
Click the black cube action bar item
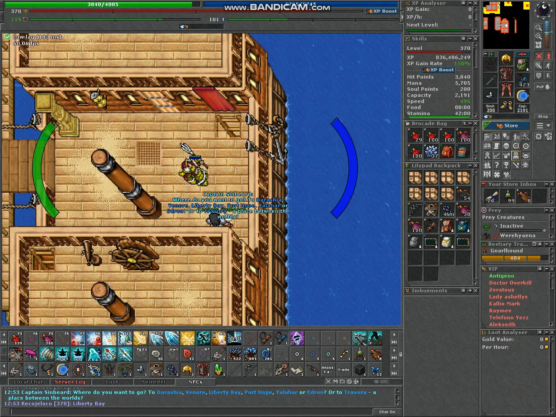pyautogui.click(x=360, y=370)
